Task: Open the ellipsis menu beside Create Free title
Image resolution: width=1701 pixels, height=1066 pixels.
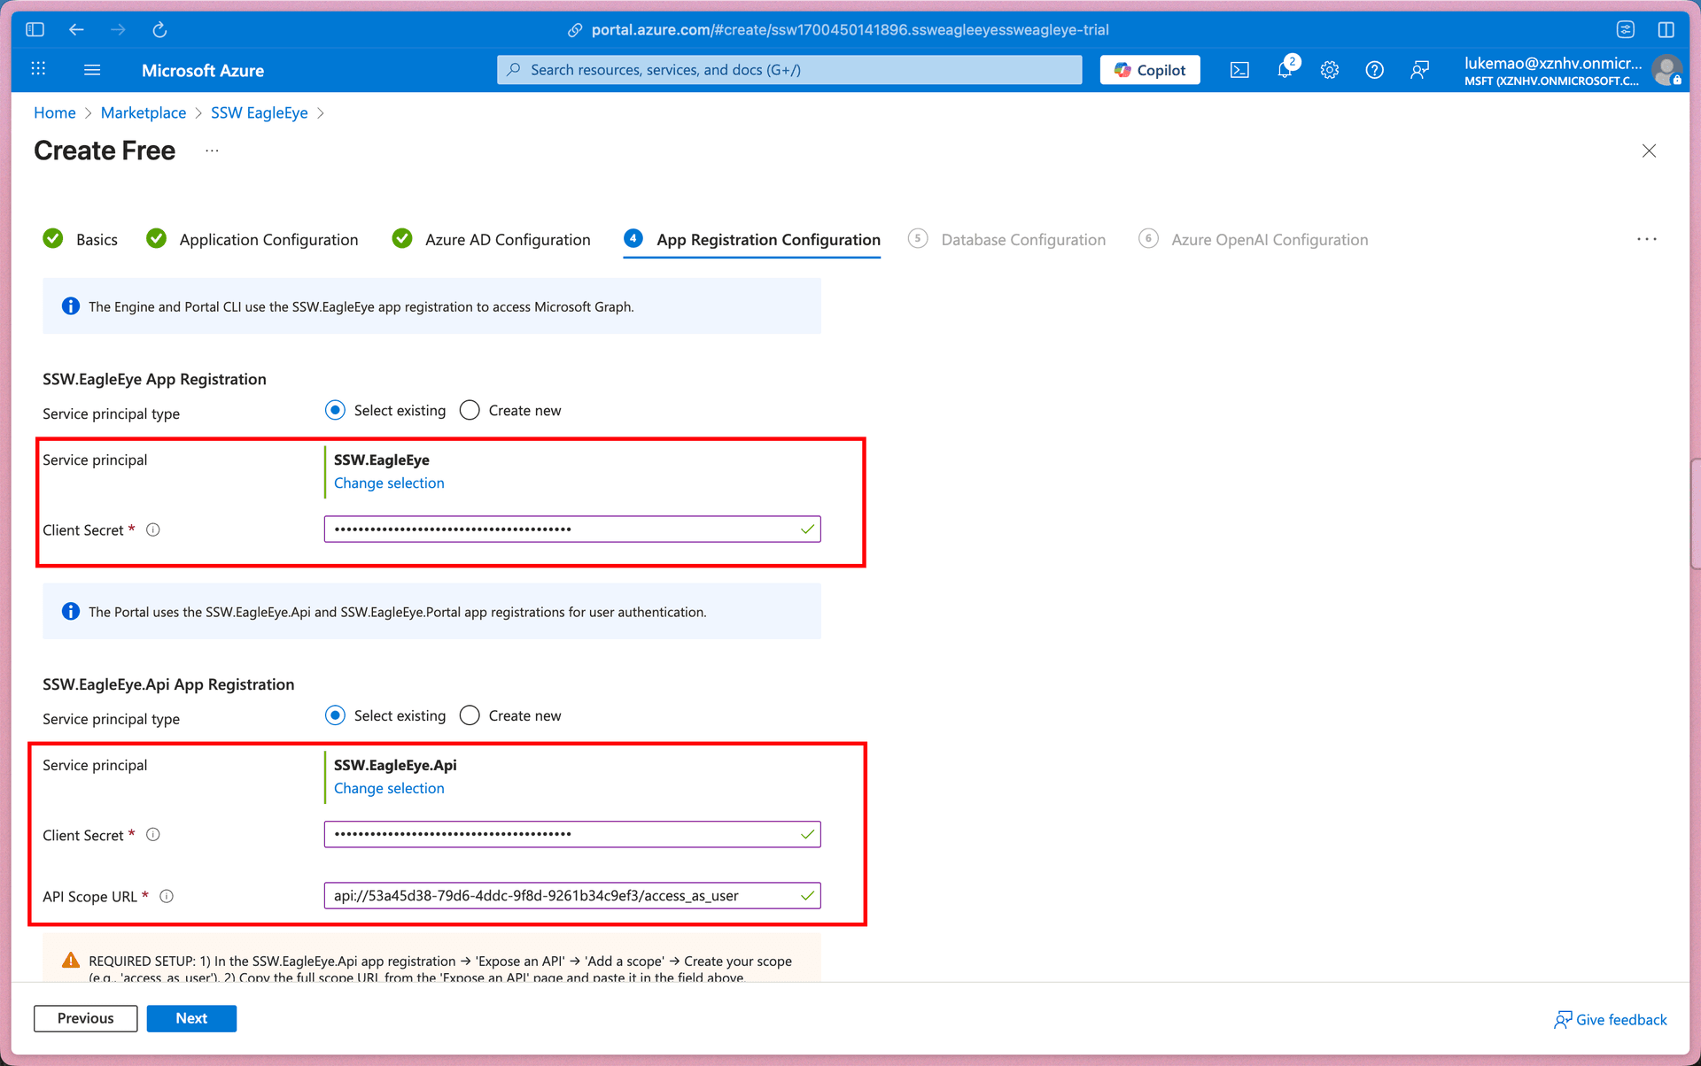Action: click(212, 151)
